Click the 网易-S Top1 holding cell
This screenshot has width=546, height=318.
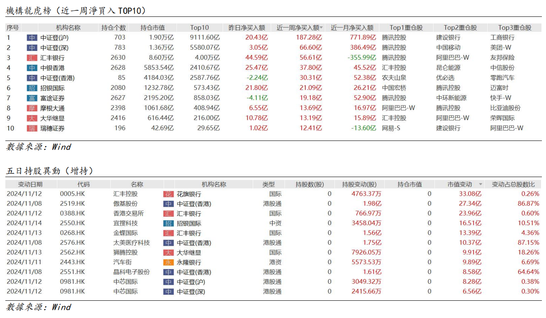pyautogui.click(x=391, y=128)
